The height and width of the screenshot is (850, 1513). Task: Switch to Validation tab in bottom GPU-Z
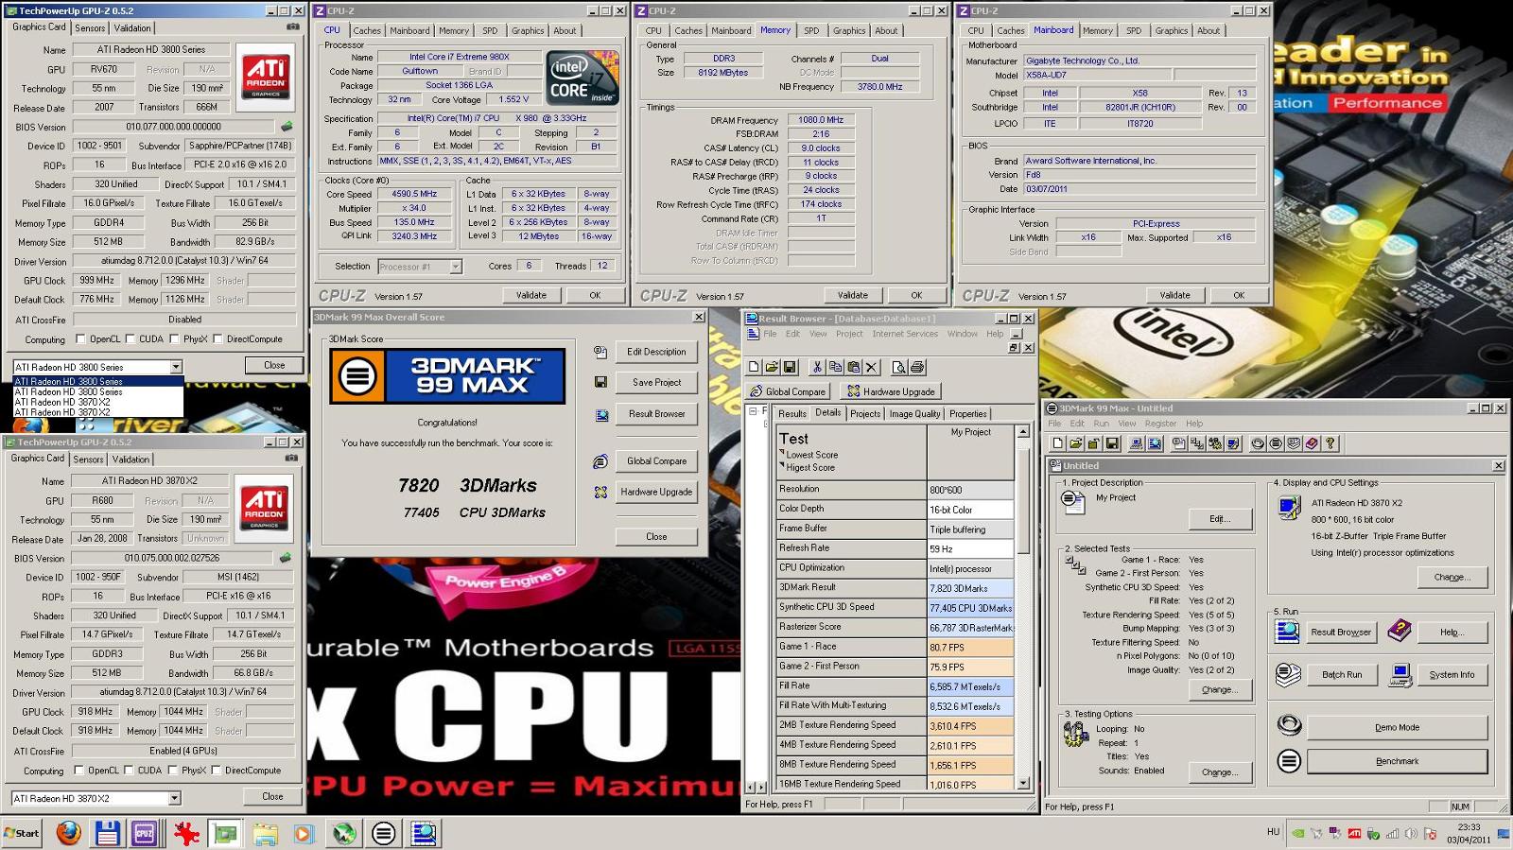pos(130,459)
